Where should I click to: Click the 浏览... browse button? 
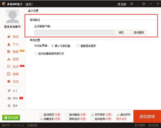tap(123, 32)
